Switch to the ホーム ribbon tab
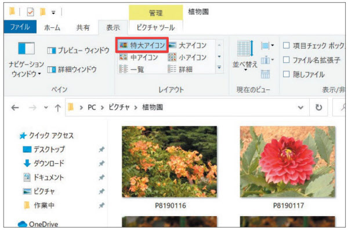 click(52, 27)
